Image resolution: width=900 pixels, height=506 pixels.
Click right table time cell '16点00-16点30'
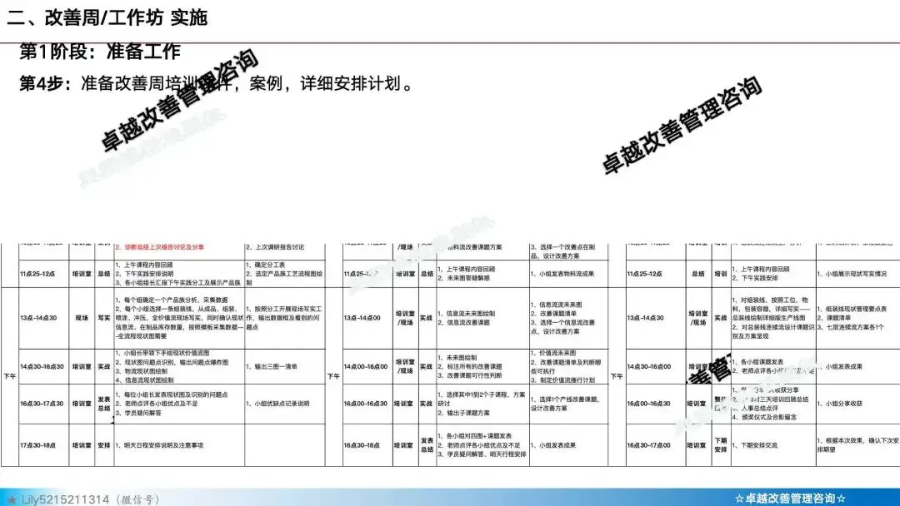click(x=649, y=404)
